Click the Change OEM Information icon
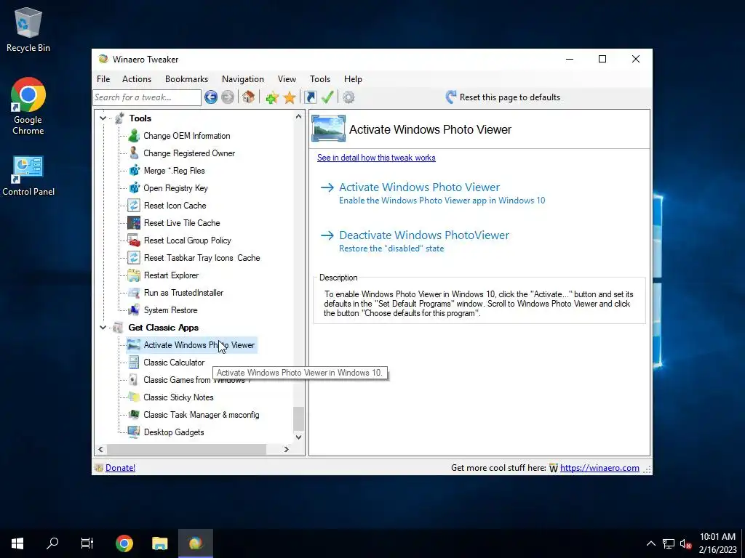745x558 pixels. coord(134,136)
